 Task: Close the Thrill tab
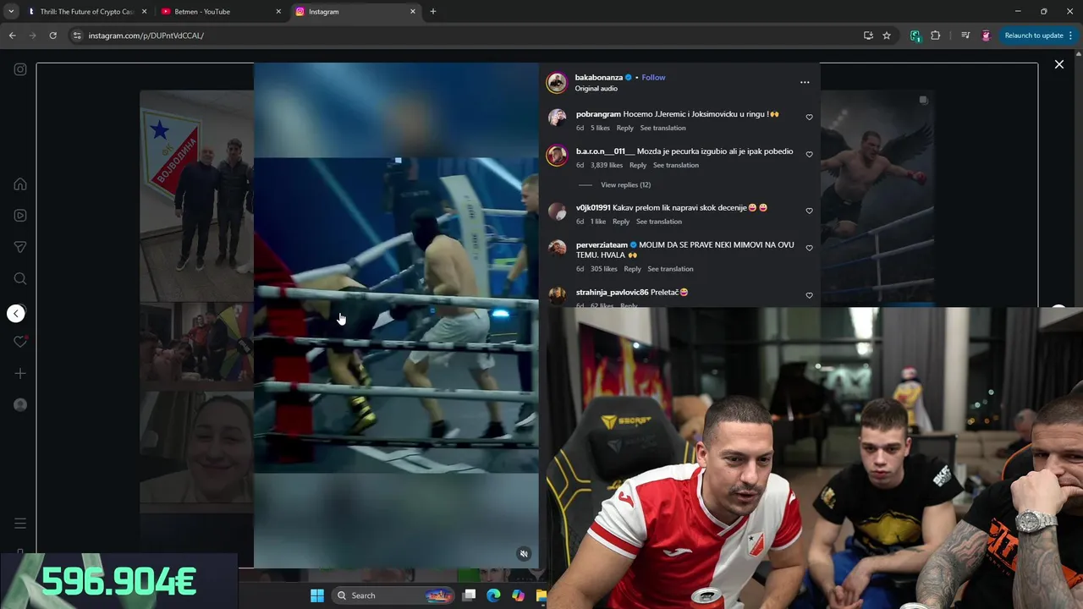coord(144,12)
